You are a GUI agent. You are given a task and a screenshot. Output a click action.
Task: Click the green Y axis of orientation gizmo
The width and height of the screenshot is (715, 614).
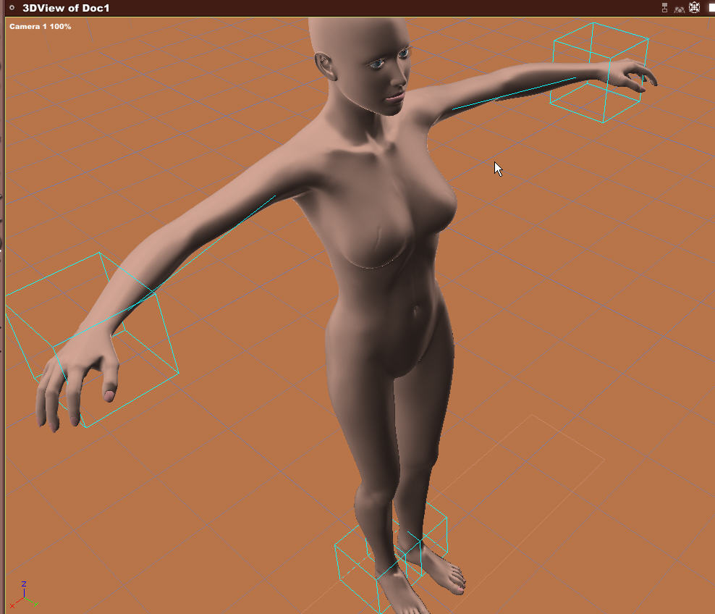32,602
